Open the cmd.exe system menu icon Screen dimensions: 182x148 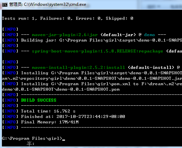click(x=5, y=5)
